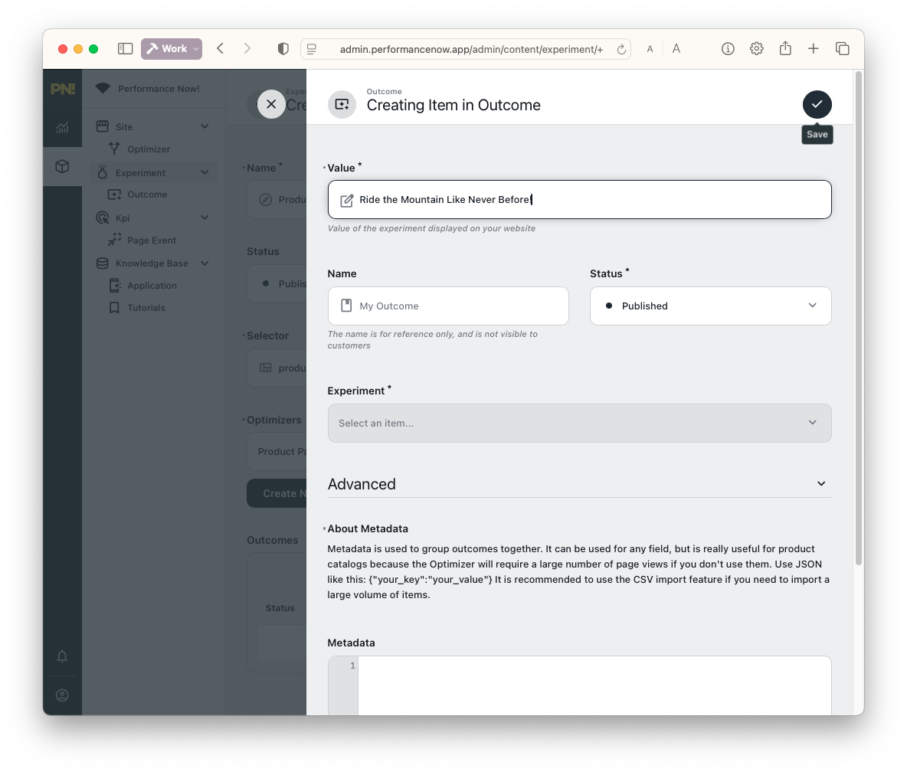
Task: Click the sidebar Outcome icon
Action: [115, 195]
